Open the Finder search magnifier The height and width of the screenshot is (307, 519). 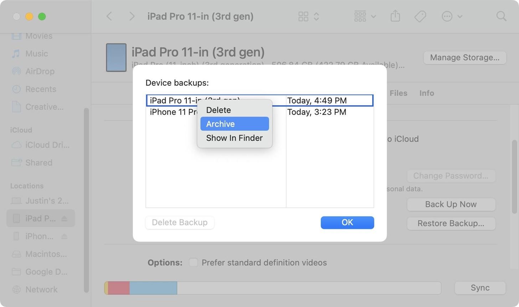tap(501, 16)
